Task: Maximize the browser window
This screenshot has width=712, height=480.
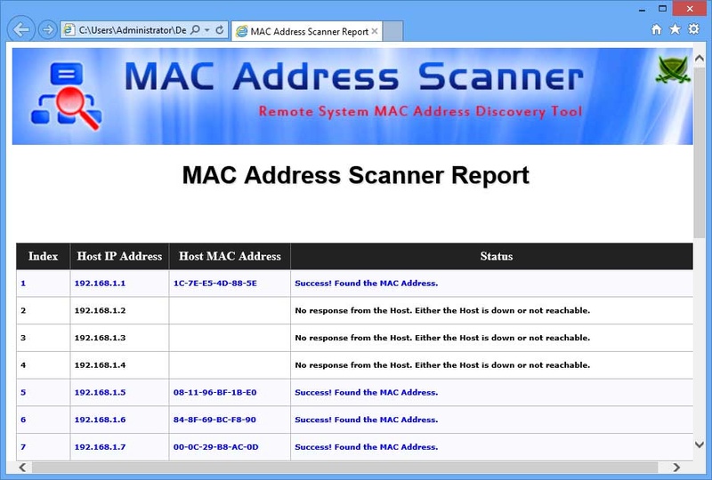Action: click(x=662, y=8)
